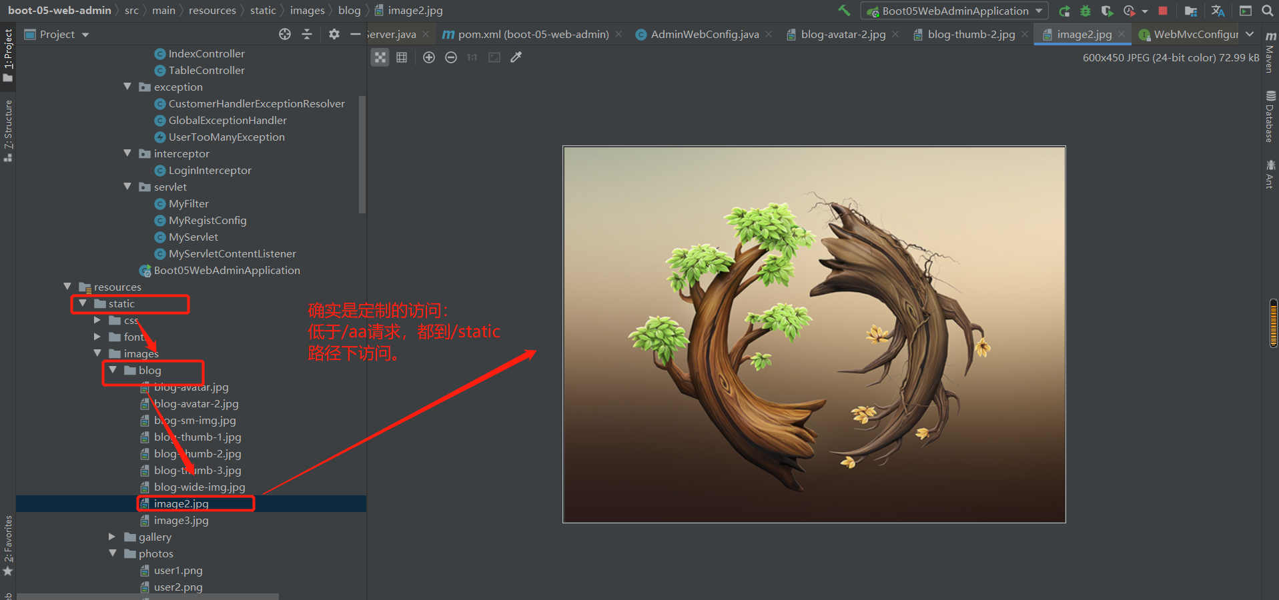Click 'blog' in the breadcrumb path

click(x=350, y=11)
